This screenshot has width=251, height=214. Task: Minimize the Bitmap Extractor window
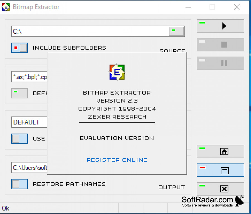tap(188, 7)
